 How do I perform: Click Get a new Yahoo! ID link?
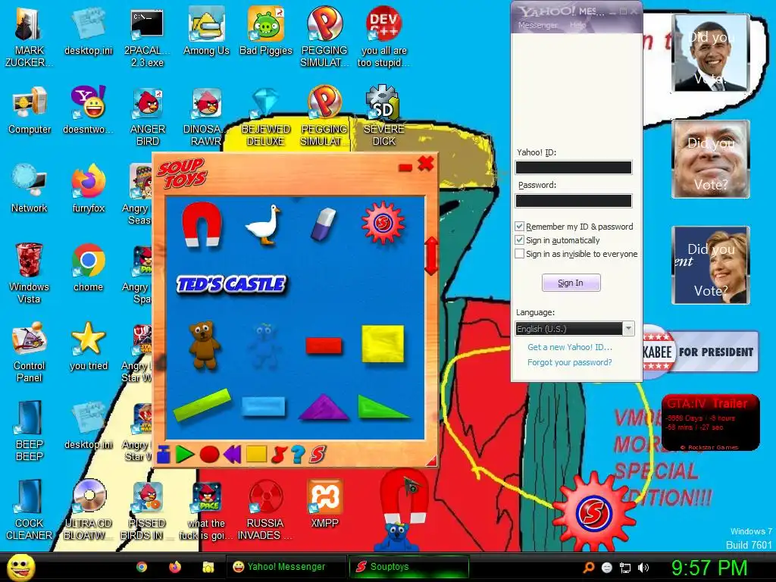pyautogui.click(x=570, y=347)
